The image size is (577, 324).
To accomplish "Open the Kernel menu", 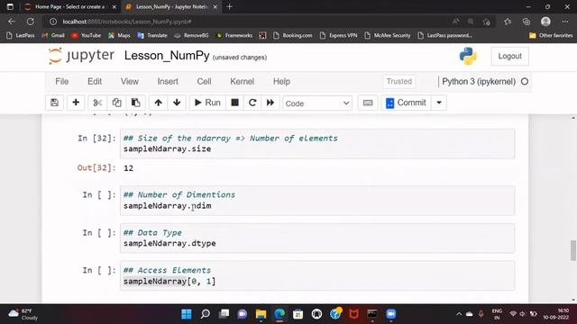I will (x=243, y=82).
